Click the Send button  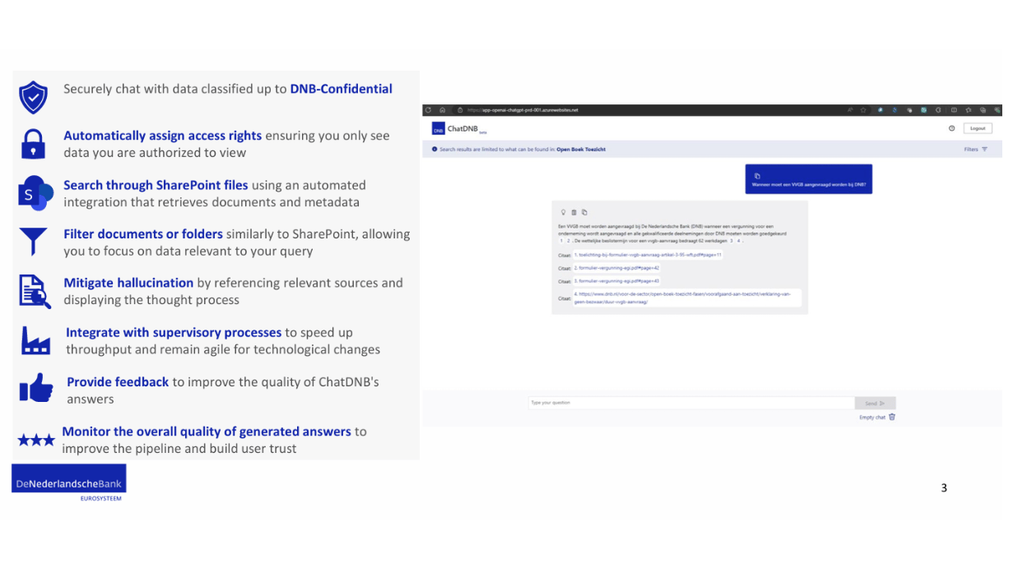[875, 404]
